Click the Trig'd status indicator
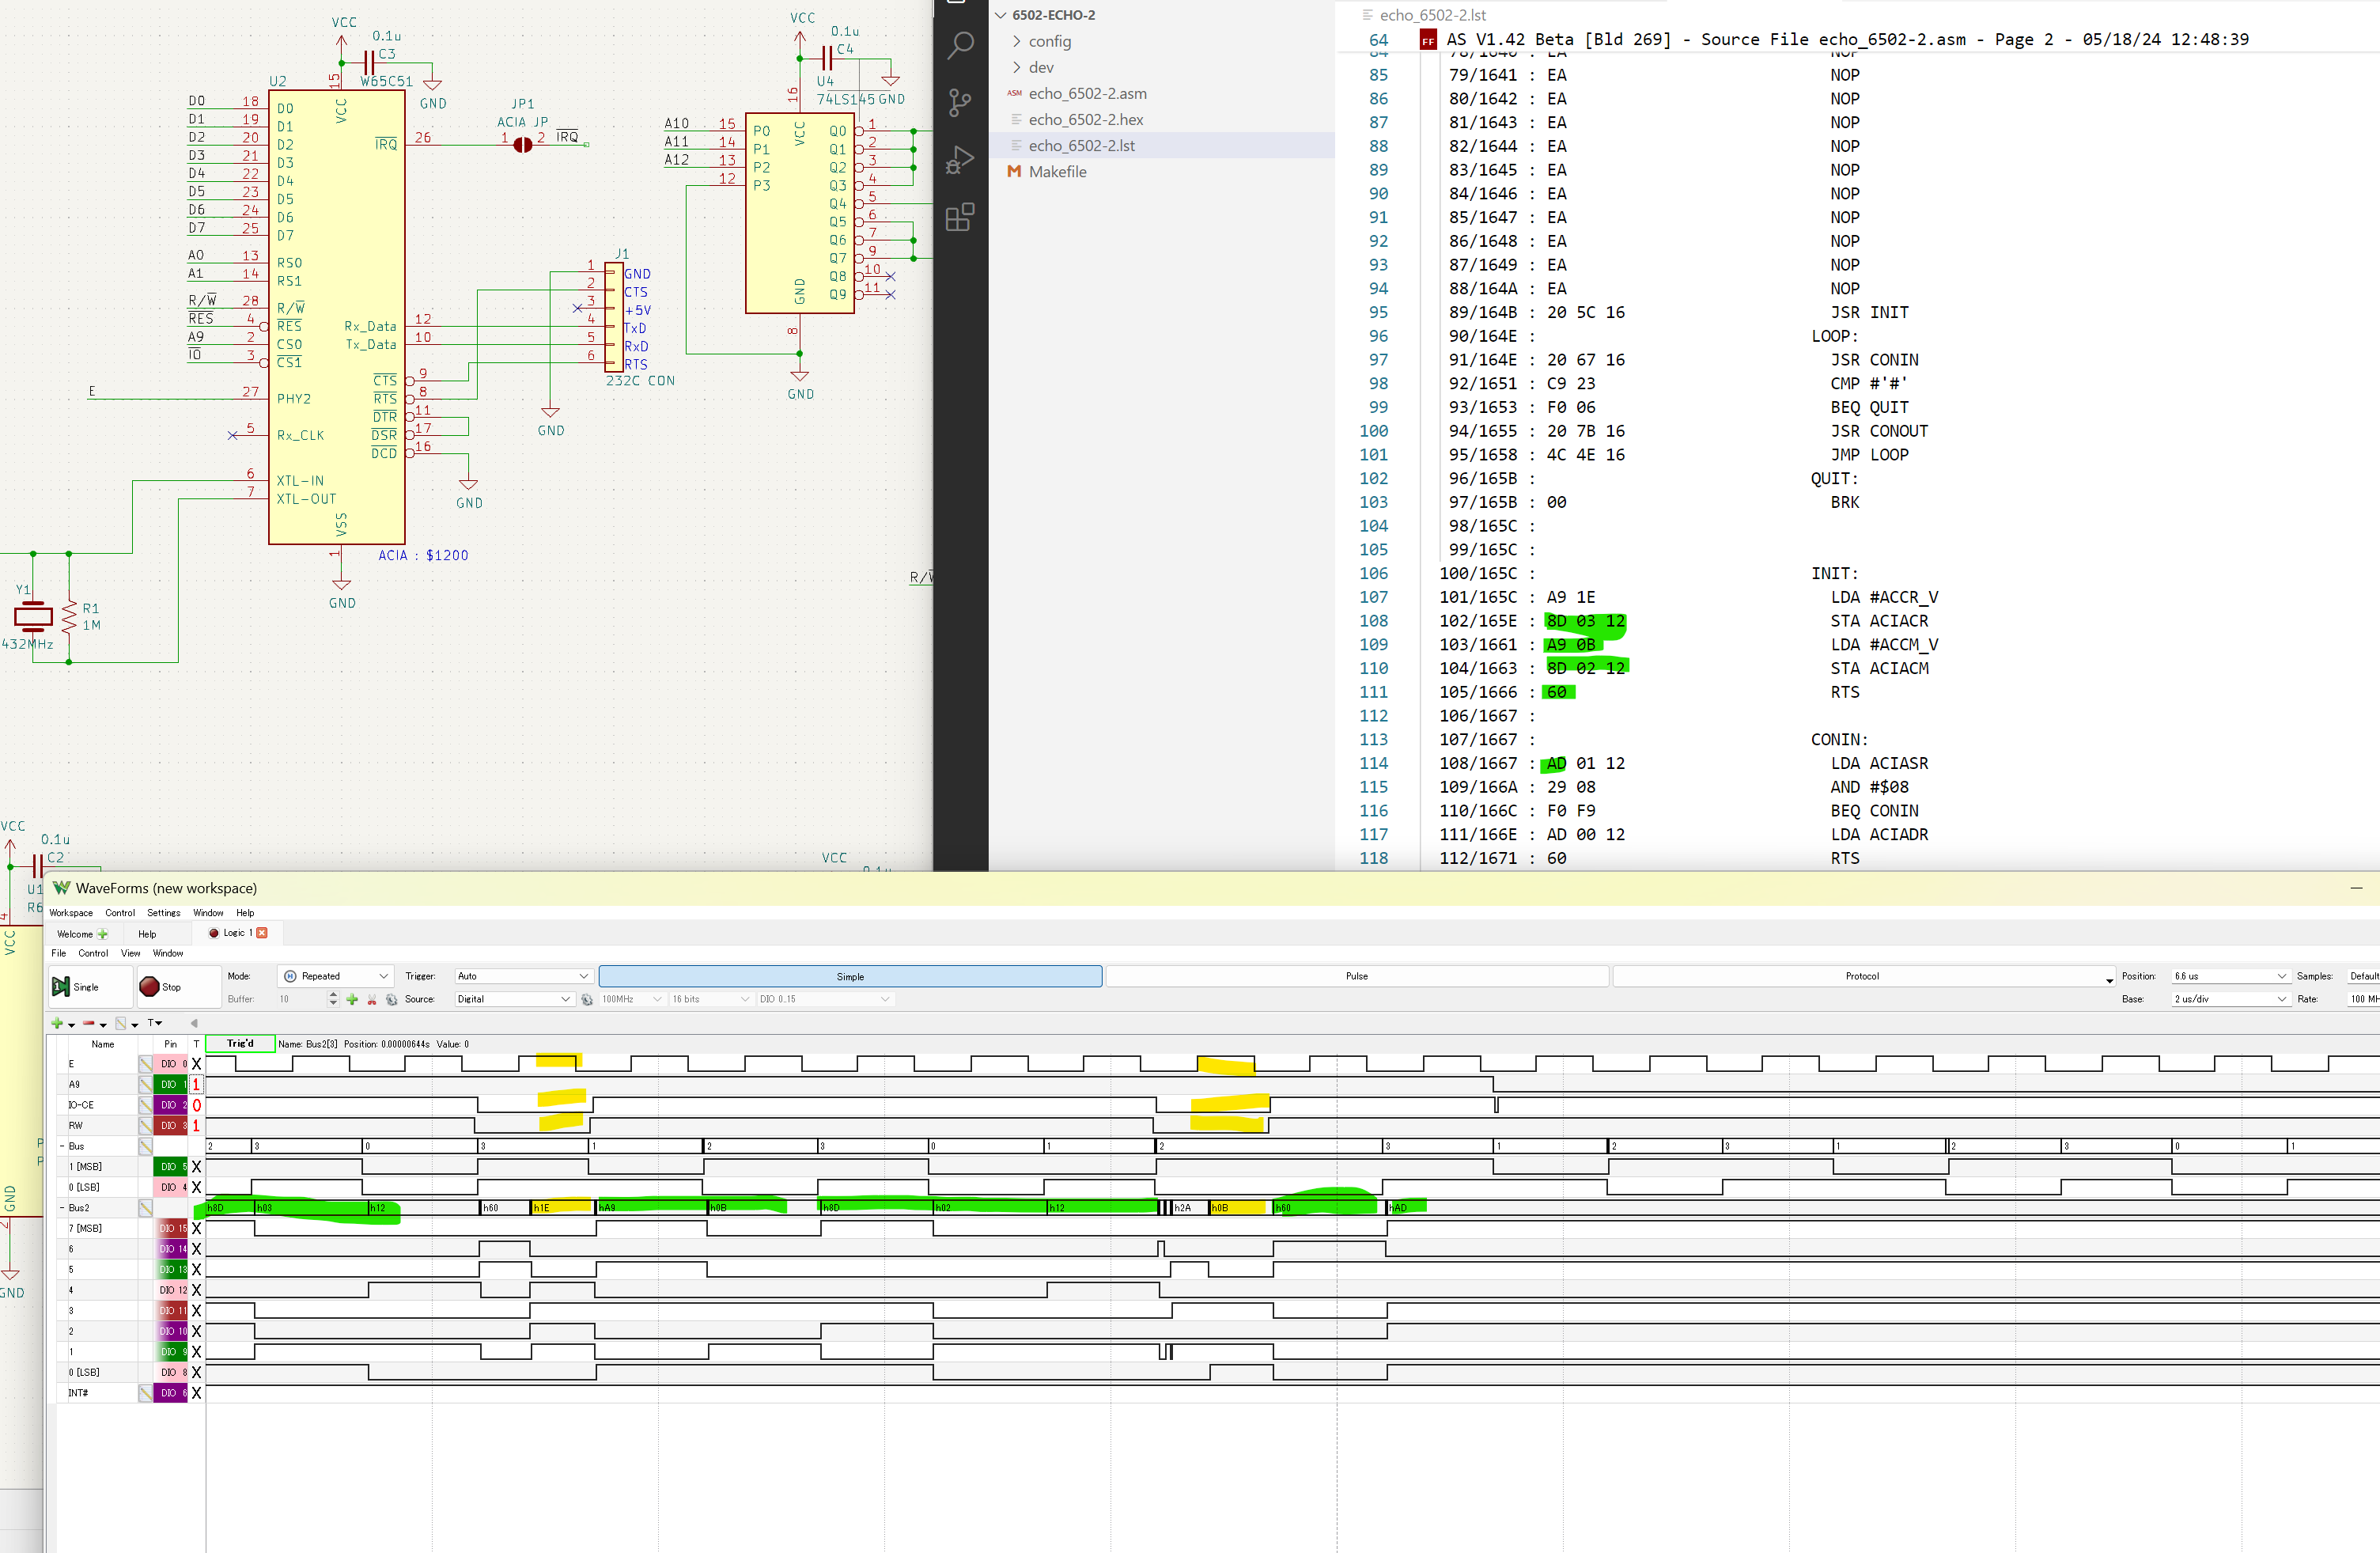The height and width of the screenshot is (1553, 2380). [240, 1043]
